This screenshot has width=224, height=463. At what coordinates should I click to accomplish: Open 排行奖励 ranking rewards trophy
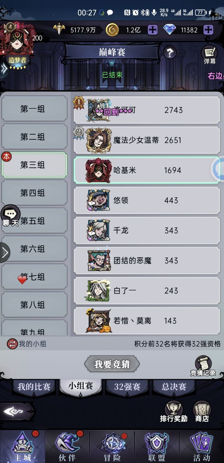(x=174, y=412)
